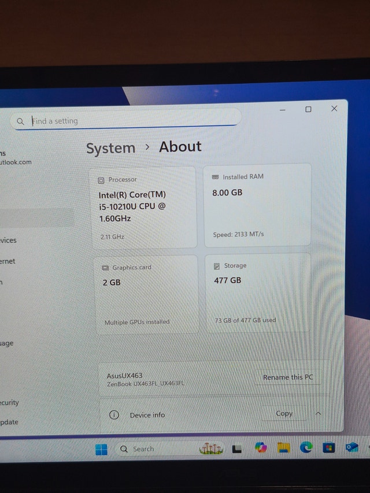Select the 2 GB graphics value
This screenshot has height=493, width=370.
(112, 283)
